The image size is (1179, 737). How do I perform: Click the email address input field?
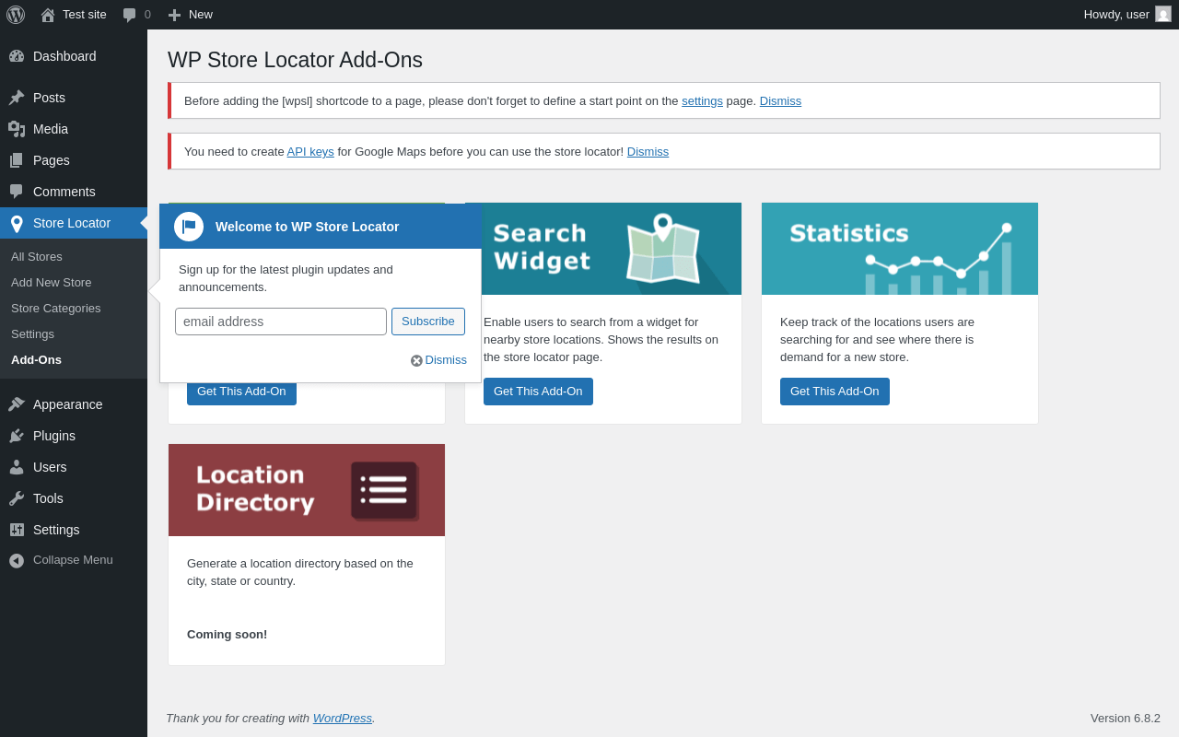pos(281,322)
